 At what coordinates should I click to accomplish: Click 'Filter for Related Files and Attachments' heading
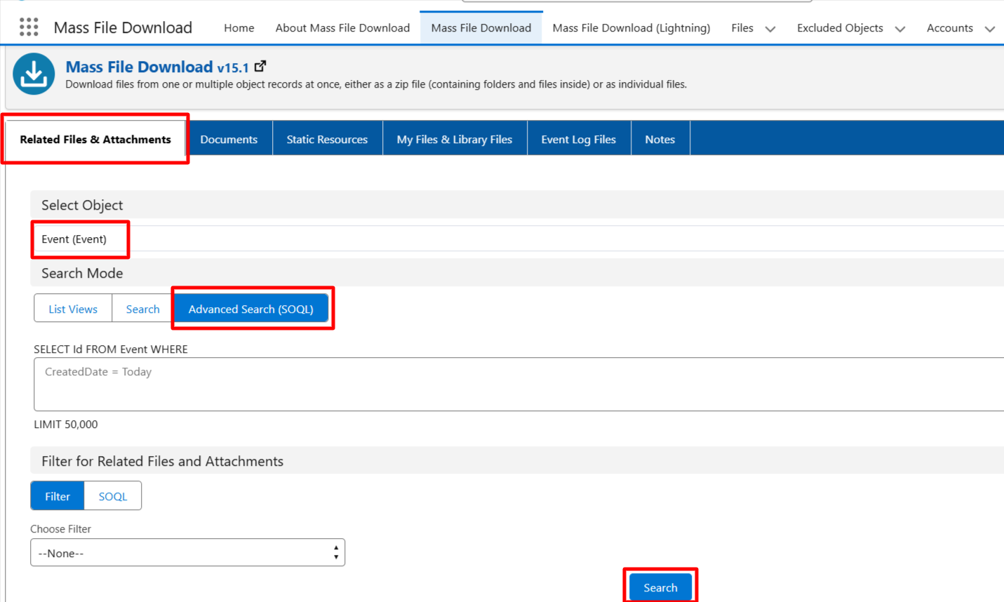click(x=163, y=461)
